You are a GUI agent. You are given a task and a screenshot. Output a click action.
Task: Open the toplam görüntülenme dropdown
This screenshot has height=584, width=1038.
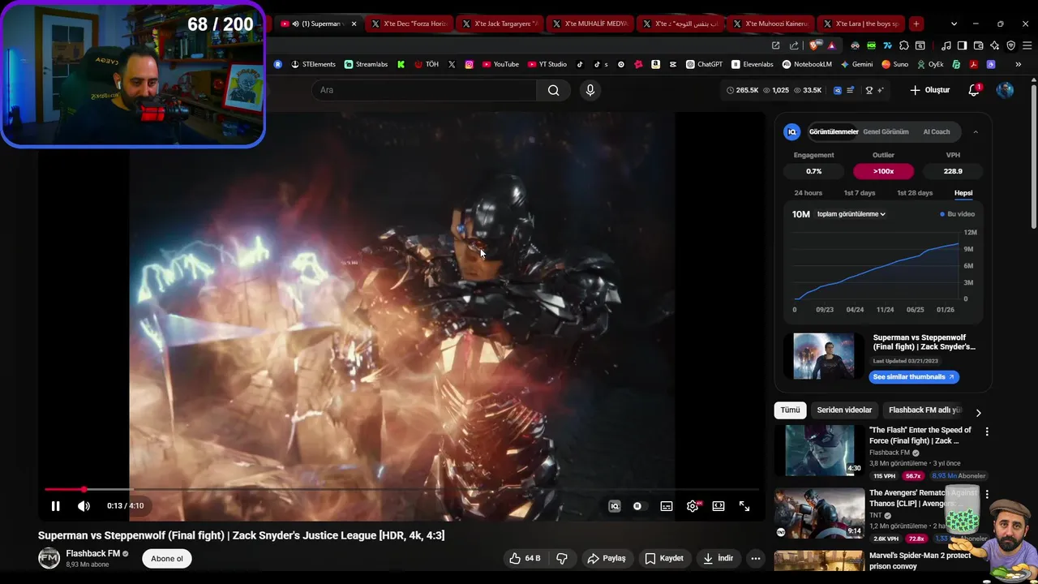click(x=851, y=214)
